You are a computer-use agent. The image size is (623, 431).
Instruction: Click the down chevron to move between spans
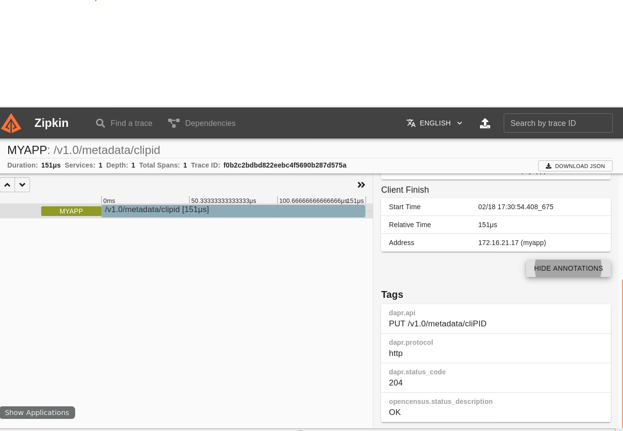[x=22, y=185]
